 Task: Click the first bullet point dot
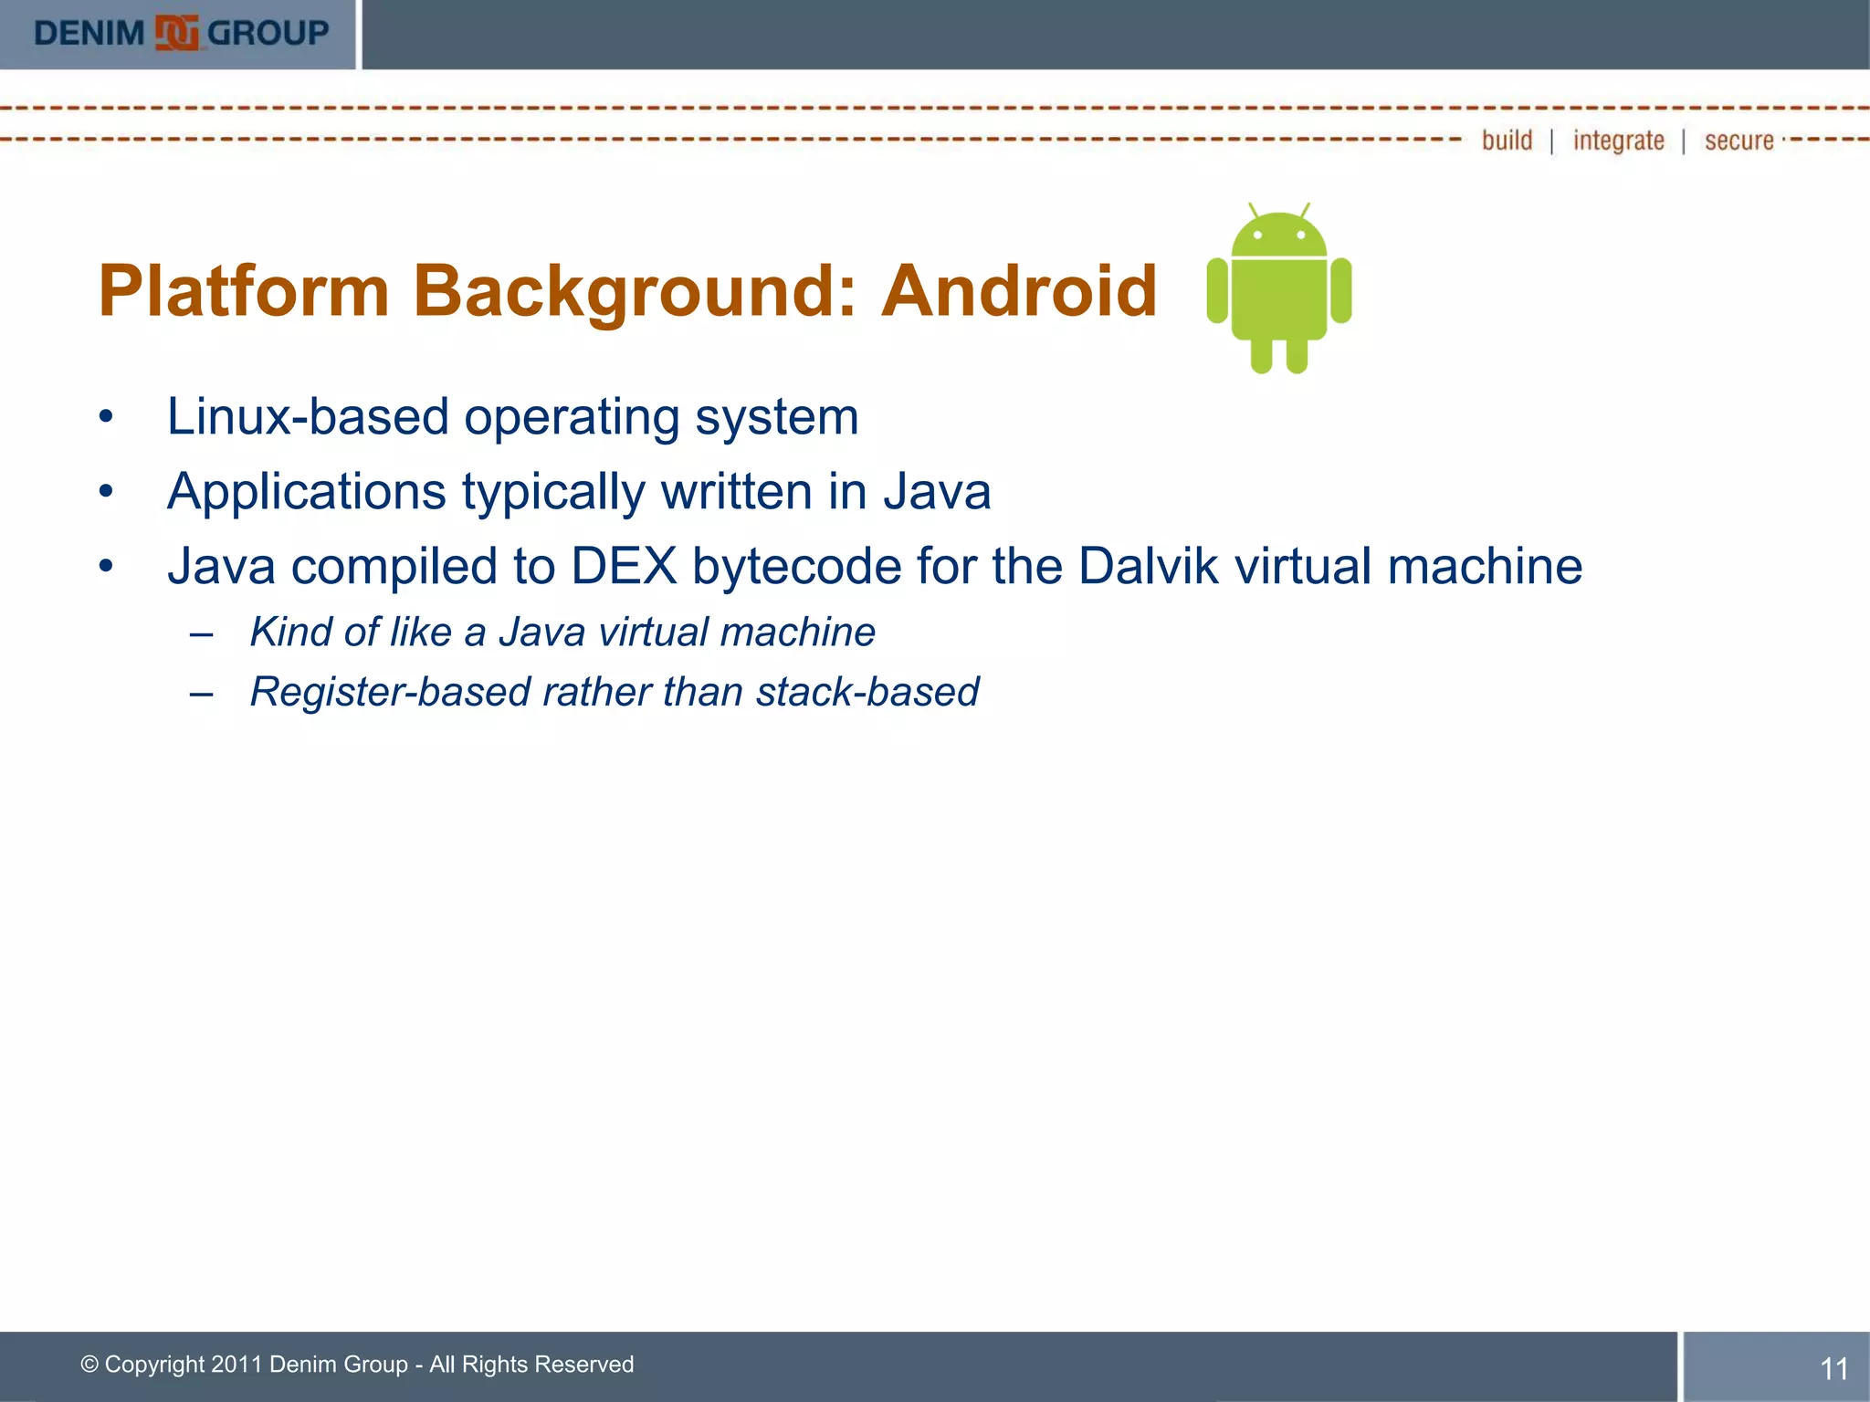106,417
